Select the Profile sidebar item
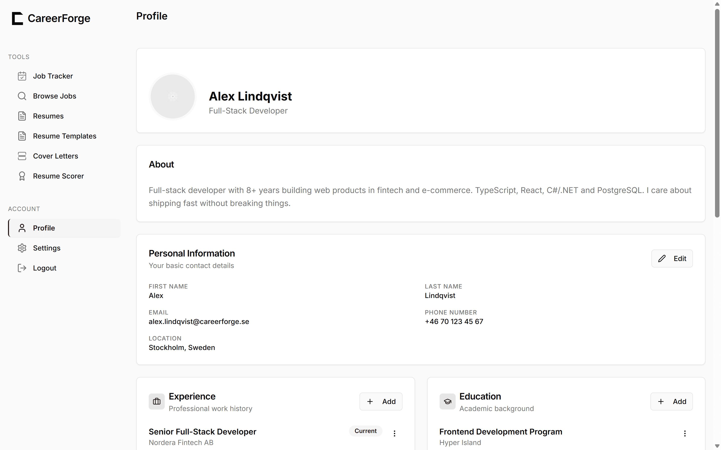 click(x=64, y=228)
